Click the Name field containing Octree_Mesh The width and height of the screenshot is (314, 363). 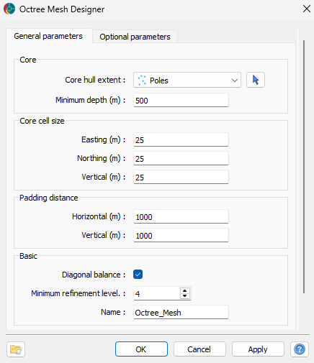click(181, 312)
